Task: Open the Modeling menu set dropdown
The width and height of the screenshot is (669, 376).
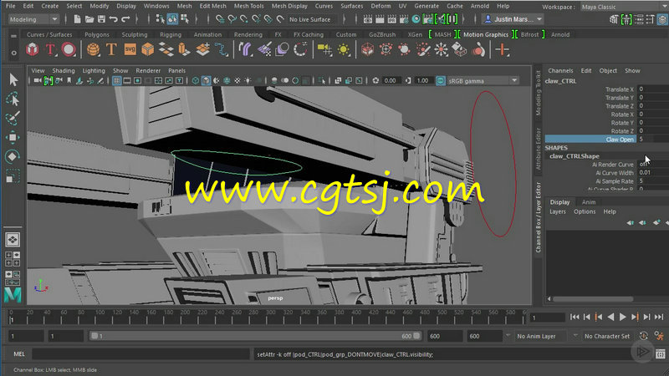Action: [33, 19]
